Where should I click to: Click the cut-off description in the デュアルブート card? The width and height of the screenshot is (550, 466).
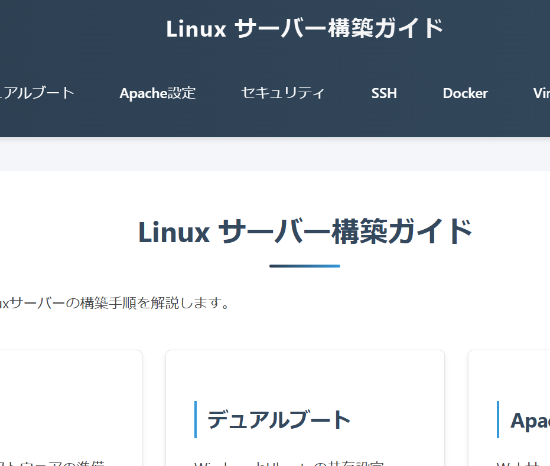point(289,462)
